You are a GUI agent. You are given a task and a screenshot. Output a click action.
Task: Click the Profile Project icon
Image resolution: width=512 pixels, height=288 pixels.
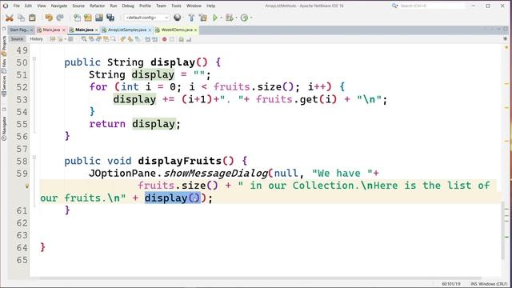click(x=244, y=18)
